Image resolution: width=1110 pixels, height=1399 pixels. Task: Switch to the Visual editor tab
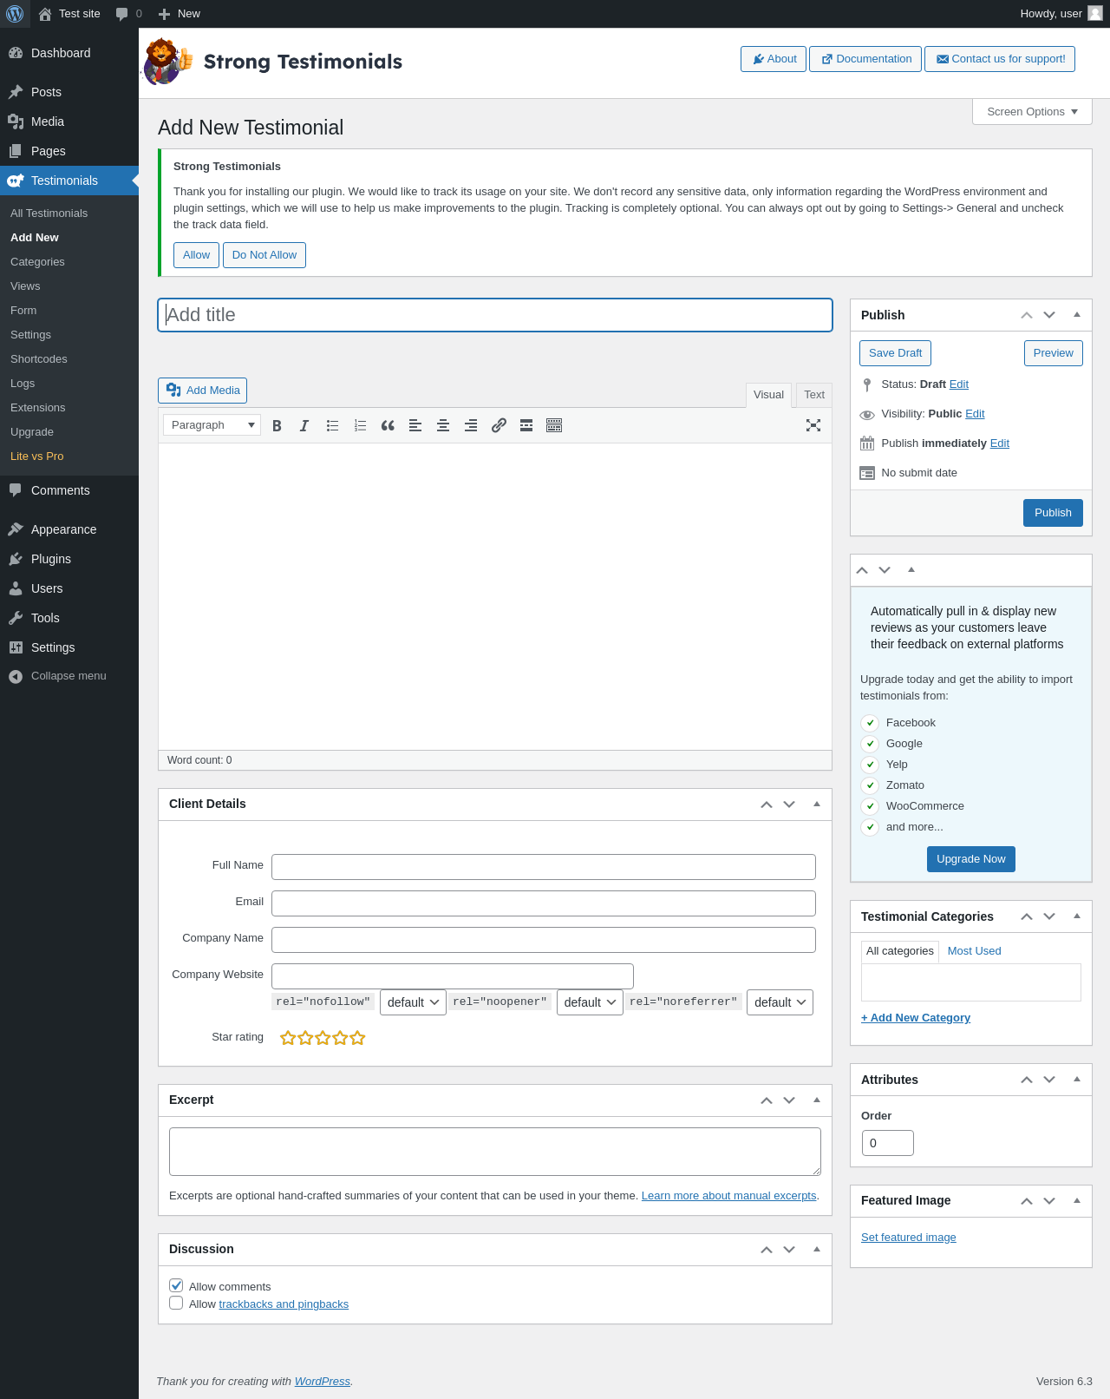[x=768, y=395]
